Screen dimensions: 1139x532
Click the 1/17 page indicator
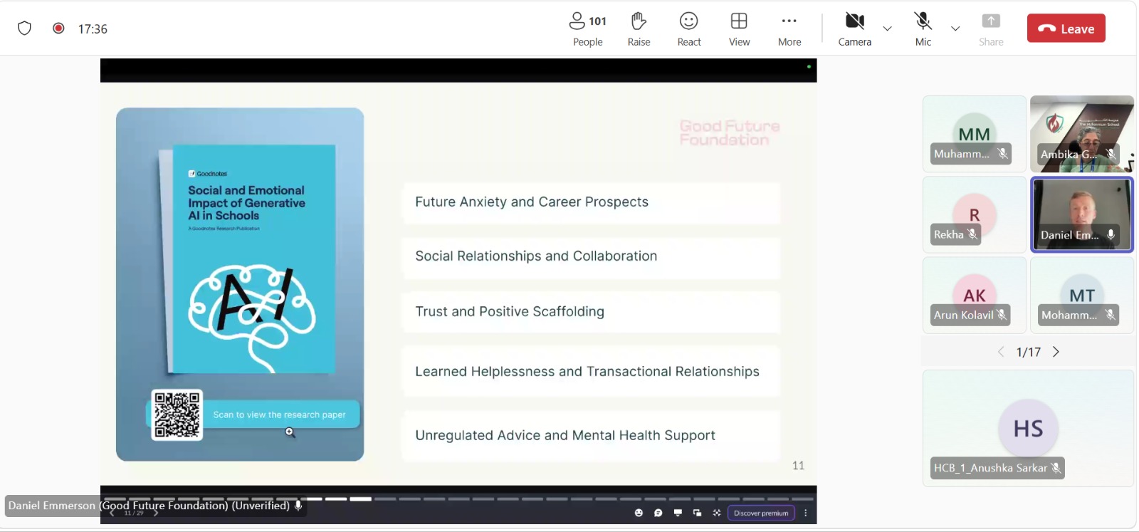[x=1029, y=352]
